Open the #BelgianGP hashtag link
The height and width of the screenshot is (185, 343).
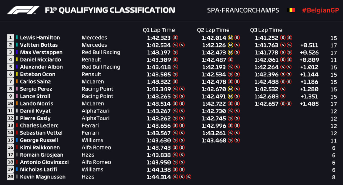pos(320,10)
